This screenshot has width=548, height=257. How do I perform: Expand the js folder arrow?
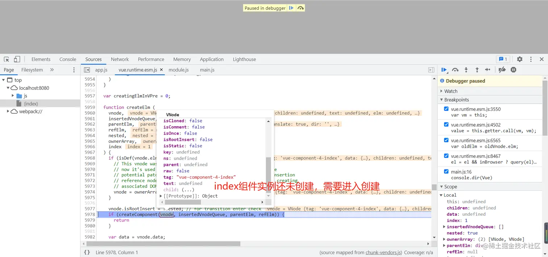pyautogui.click(x=13, y=96)
